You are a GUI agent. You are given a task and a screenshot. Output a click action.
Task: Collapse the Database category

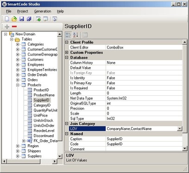[67, 57]
